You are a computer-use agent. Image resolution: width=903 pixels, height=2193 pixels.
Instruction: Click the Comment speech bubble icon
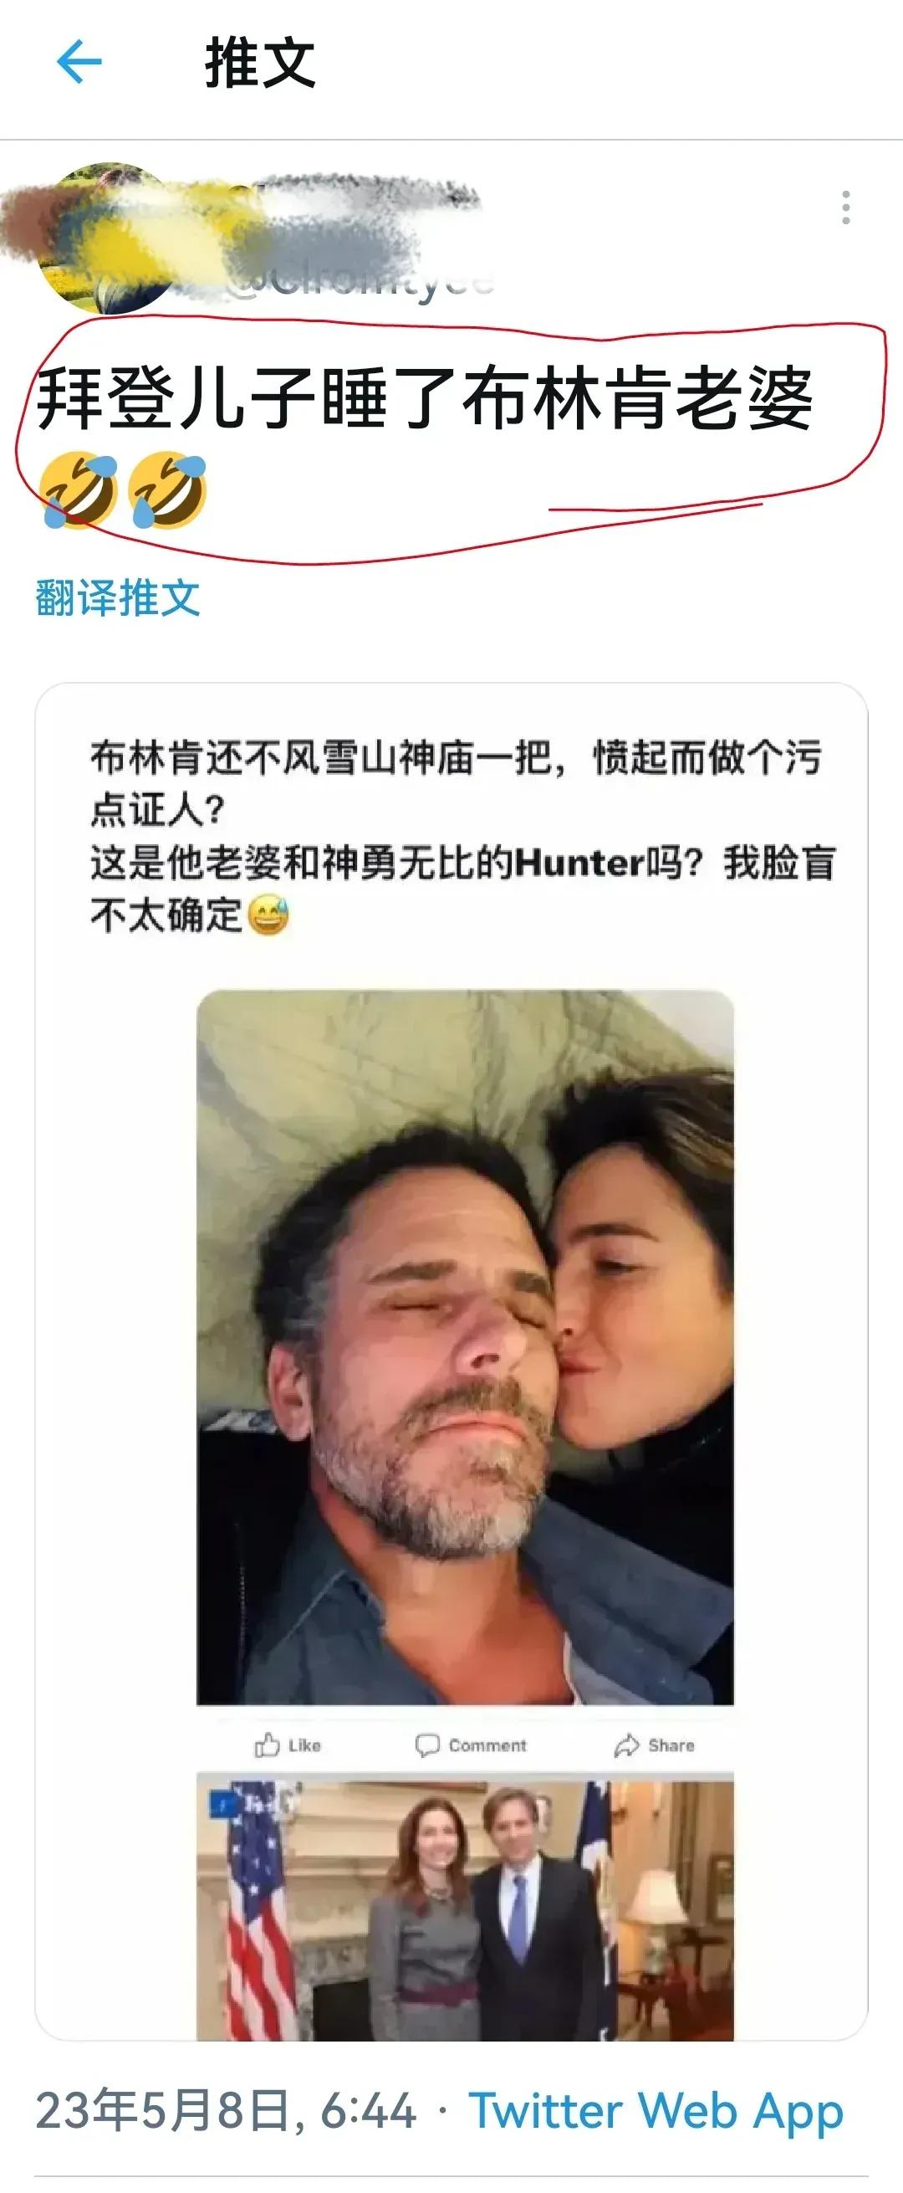click(x=426, y=1745)
